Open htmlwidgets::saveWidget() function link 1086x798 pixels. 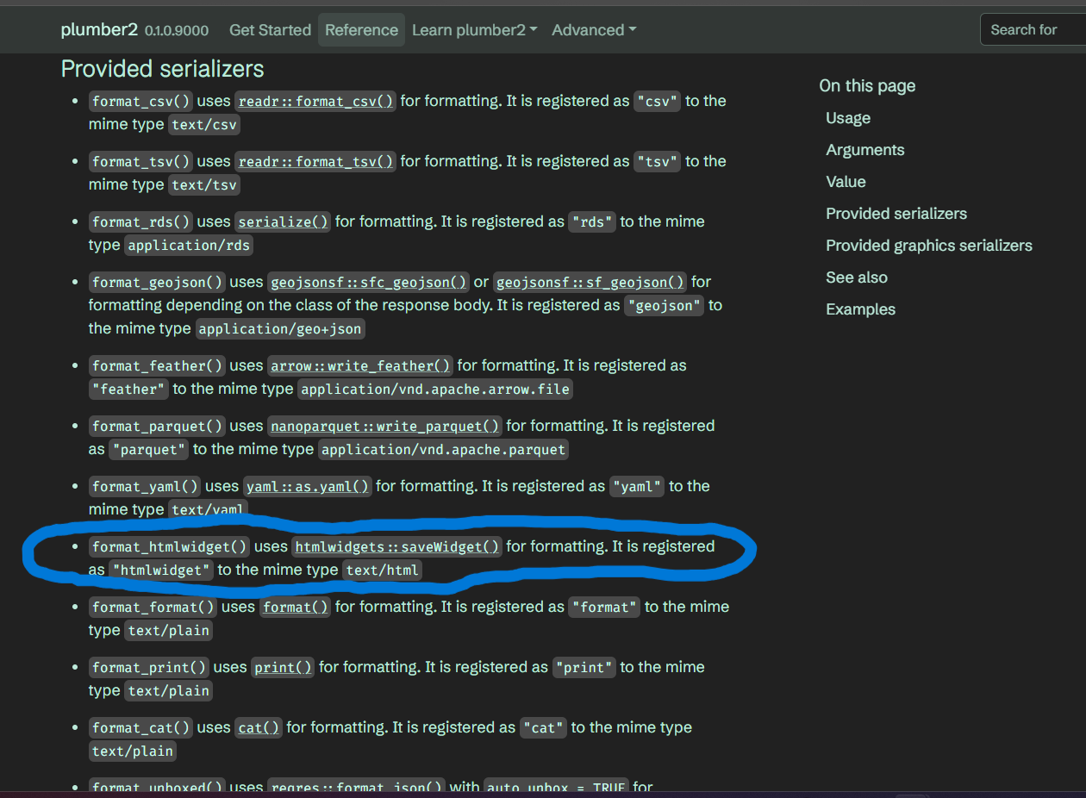[396, 546]
